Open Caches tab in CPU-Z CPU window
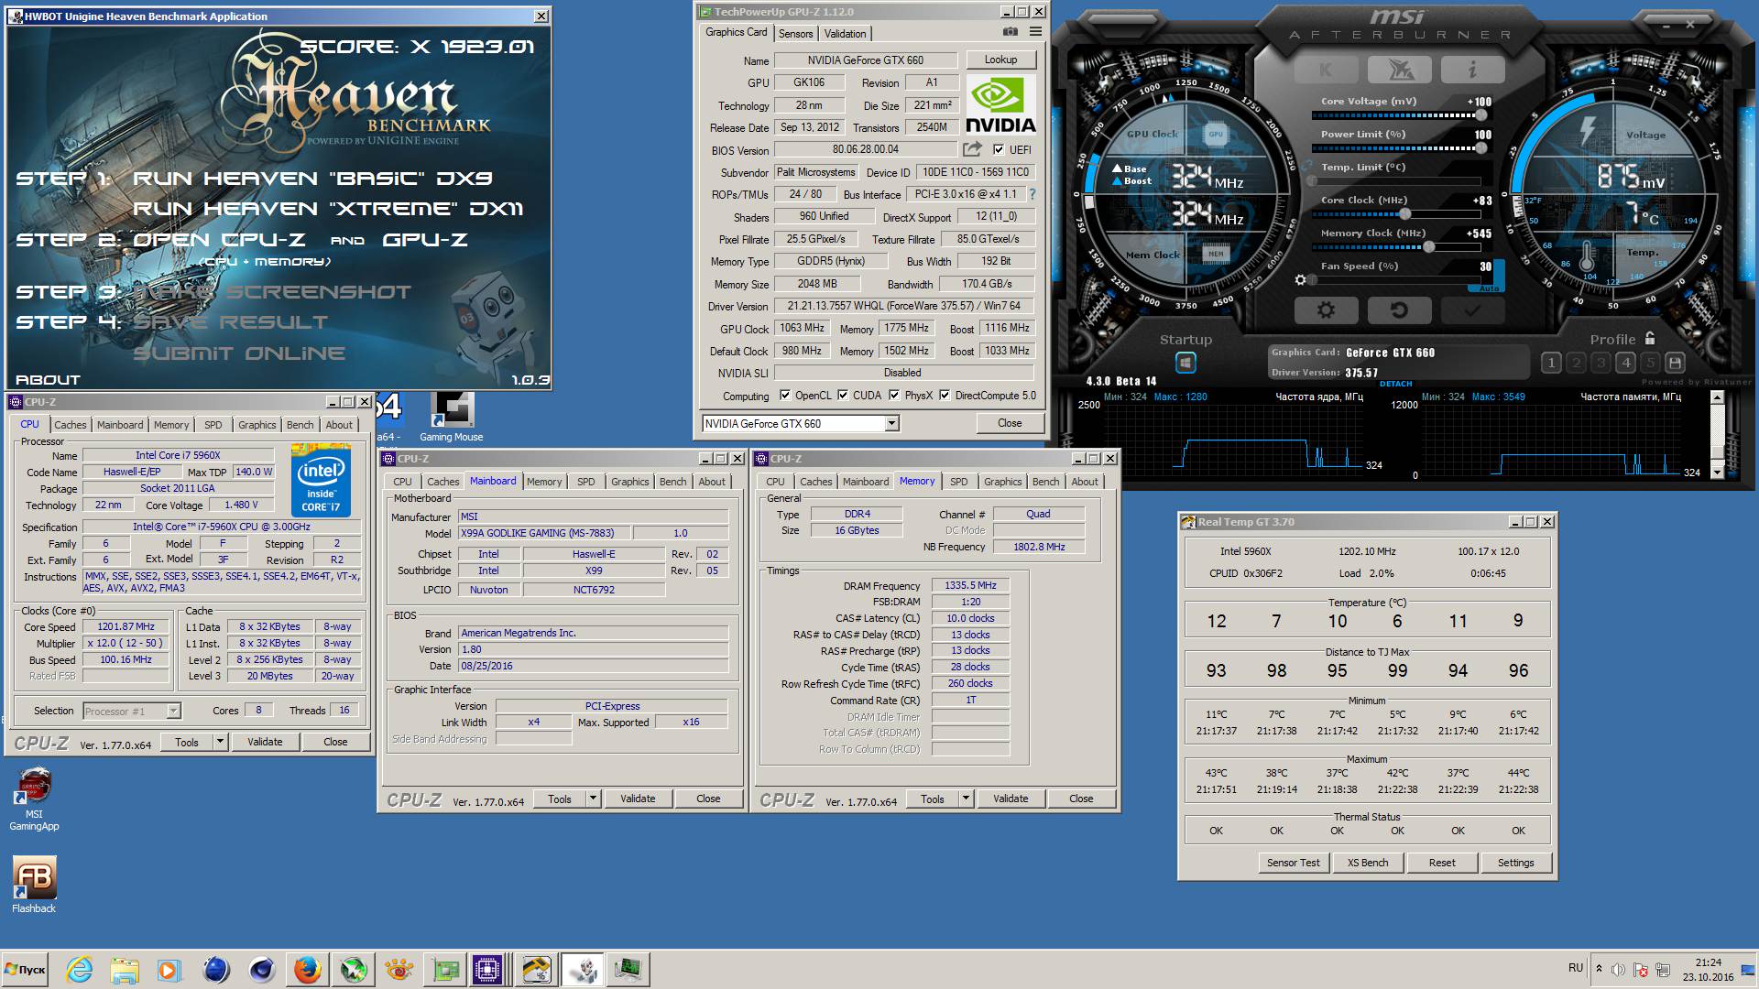1759x989 pixels. pos(70,425)
